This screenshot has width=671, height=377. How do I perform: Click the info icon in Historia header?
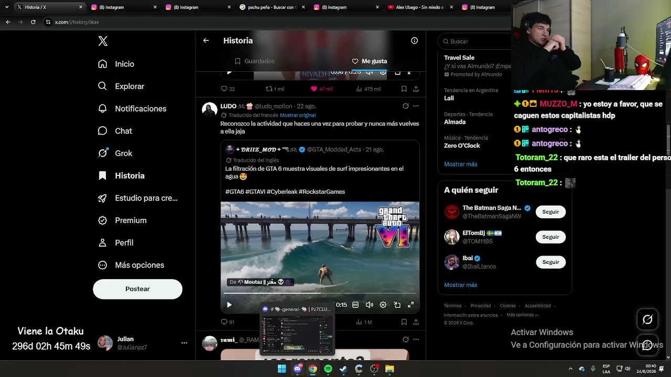(415, 40)
